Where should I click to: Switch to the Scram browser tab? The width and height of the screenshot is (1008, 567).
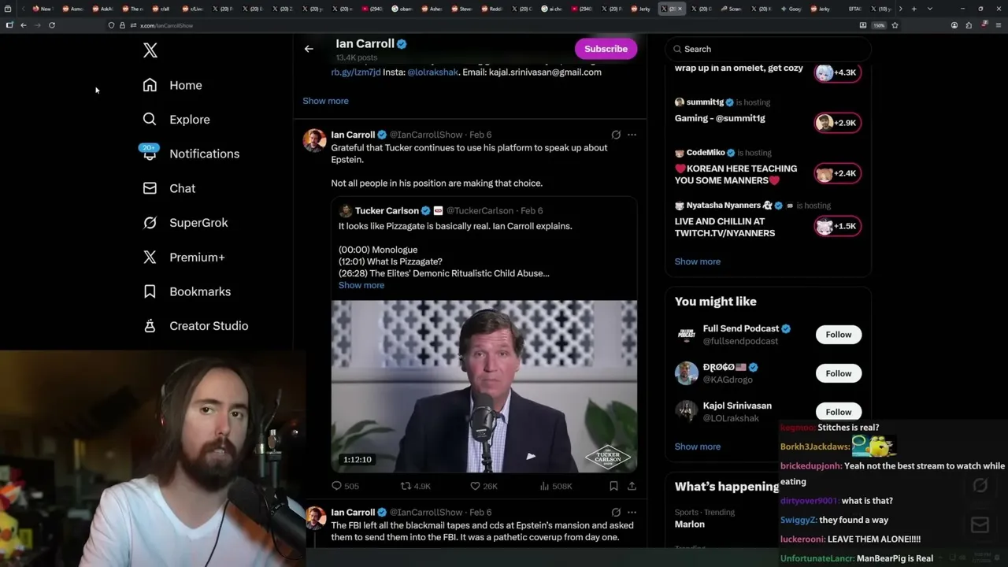731,9
